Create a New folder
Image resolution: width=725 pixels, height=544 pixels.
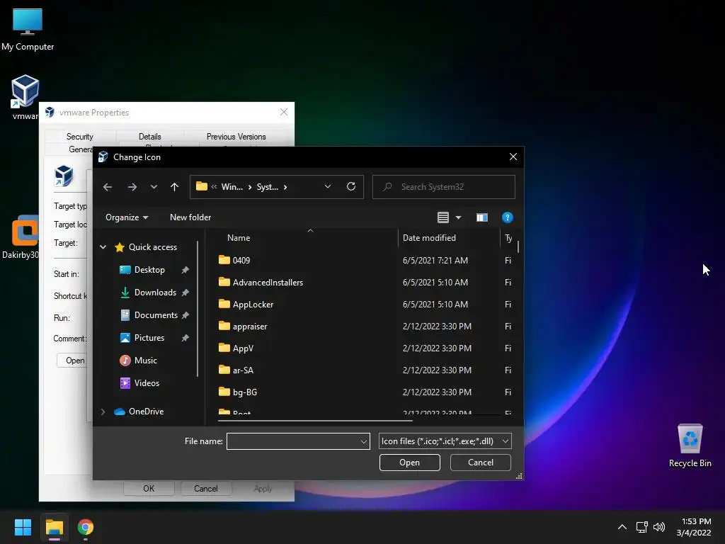(190, 217)
